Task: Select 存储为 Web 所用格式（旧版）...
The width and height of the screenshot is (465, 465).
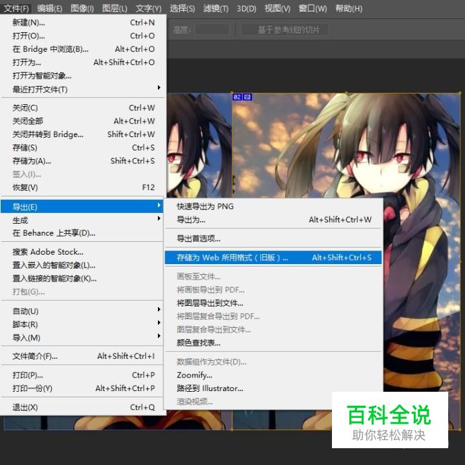Action: point(273,257)
